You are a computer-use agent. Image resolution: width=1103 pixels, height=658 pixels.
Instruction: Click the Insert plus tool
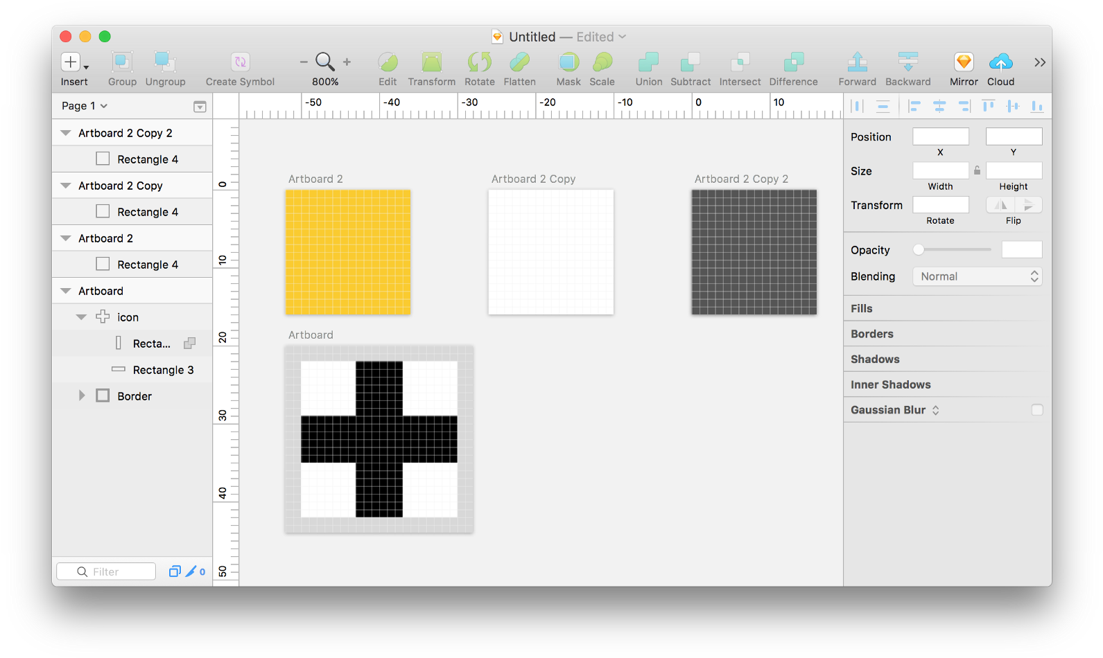coord(71,62)
